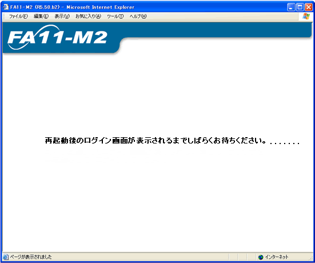Open the ヘルプ(H) menu
Viewport: 315px width, 263px height.
pyautogui.click(x=138, y=17)
